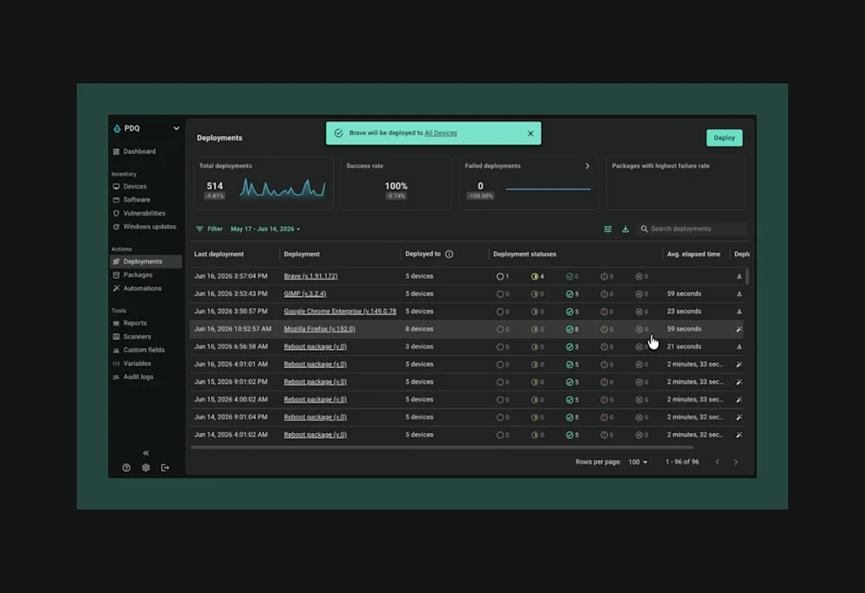Click running status icon in Brave row
This screenshot has height=593, width=865.
tap(535, 276)
